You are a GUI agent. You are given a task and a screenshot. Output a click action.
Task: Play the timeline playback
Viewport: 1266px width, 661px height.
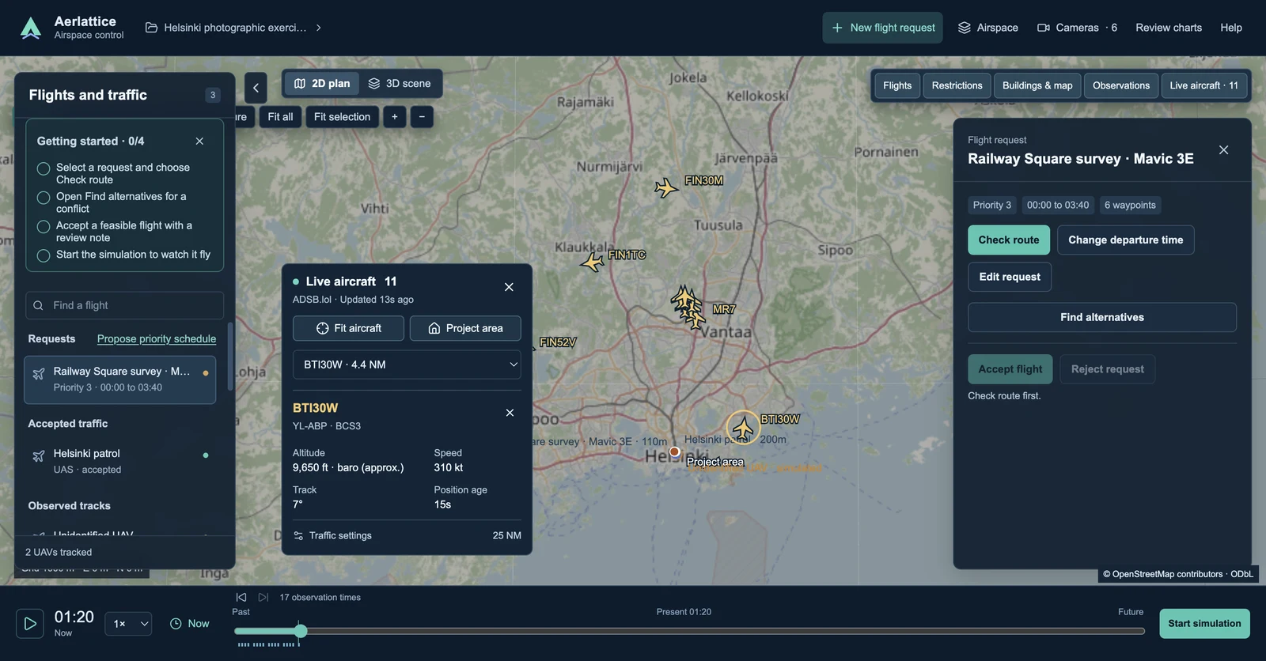pos(30,624)
